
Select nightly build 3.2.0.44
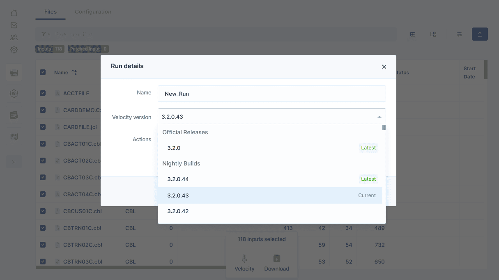coord(270,179)
